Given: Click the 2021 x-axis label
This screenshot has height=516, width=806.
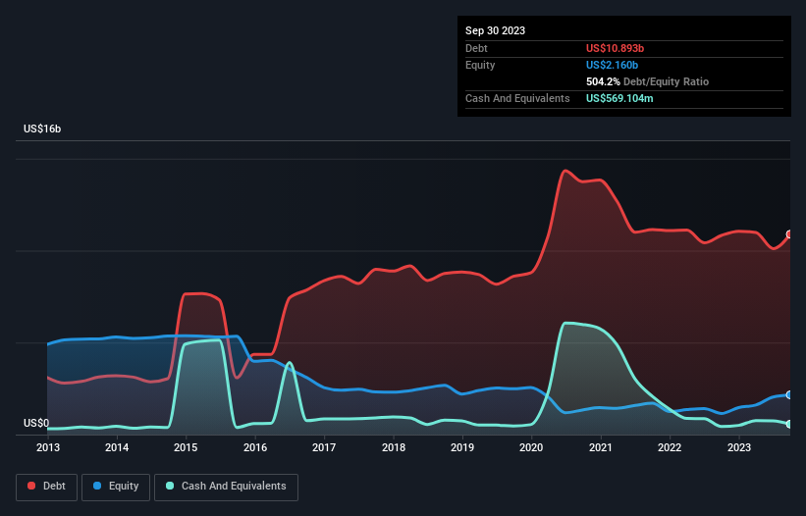Looking at the screenshot, I should coord(601,447).
